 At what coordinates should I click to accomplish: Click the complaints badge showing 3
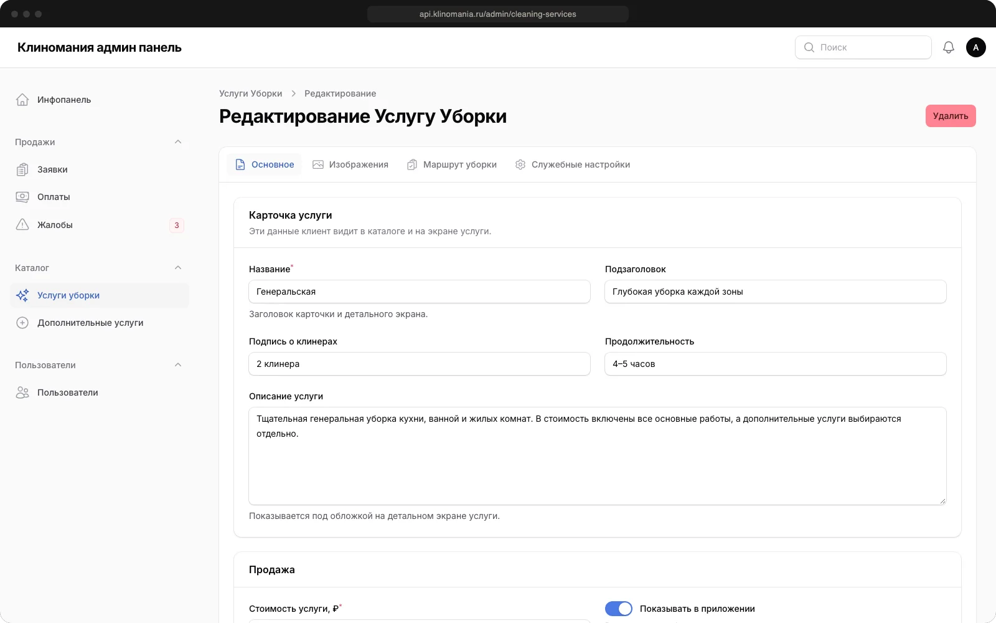click(x=177, y=225)
